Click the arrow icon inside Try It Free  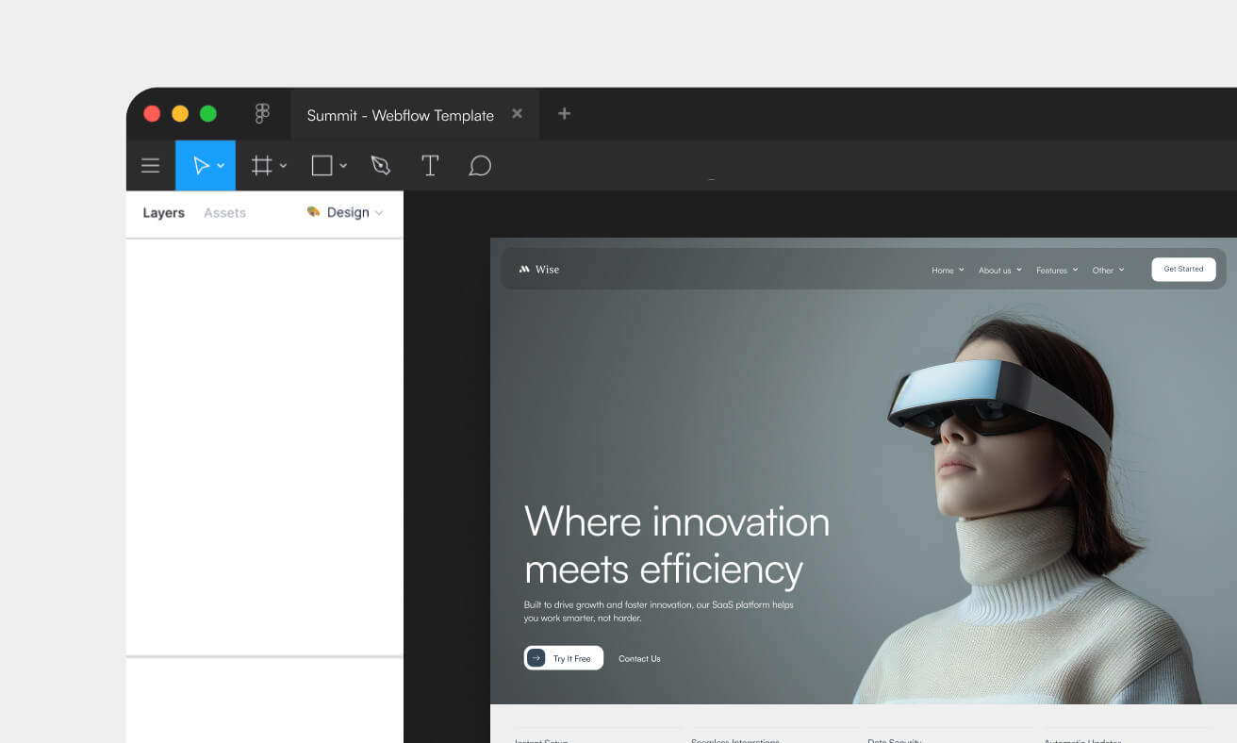coord(536,657)
